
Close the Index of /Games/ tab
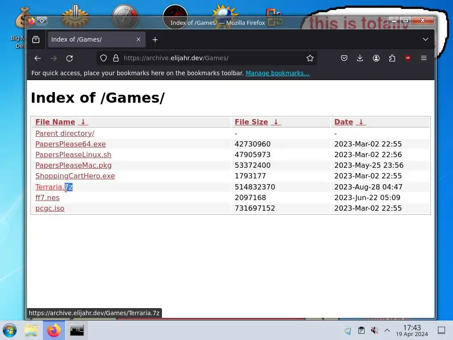[x=138, y=39]
